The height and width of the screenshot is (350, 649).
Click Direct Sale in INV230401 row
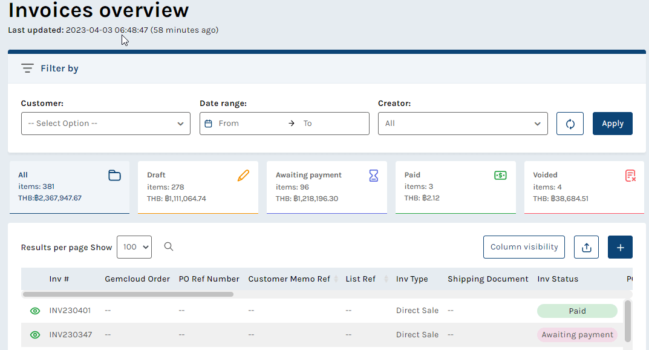[x=417, y=311]
